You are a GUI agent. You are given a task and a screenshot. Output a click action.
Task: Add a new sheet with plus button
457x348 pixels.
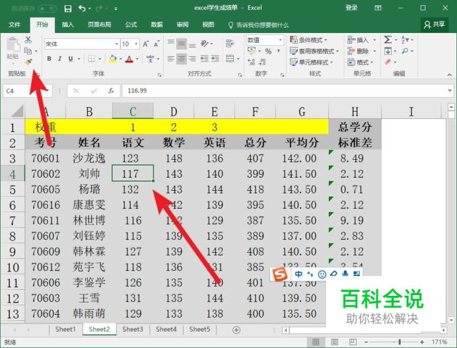[x=236, y=330]
